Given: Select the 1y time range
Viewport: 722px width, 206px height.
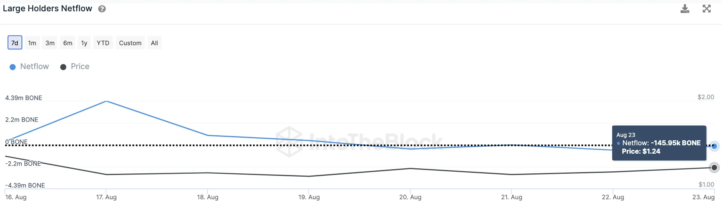Looking at the screenshot, I should (x=84, y=43).
